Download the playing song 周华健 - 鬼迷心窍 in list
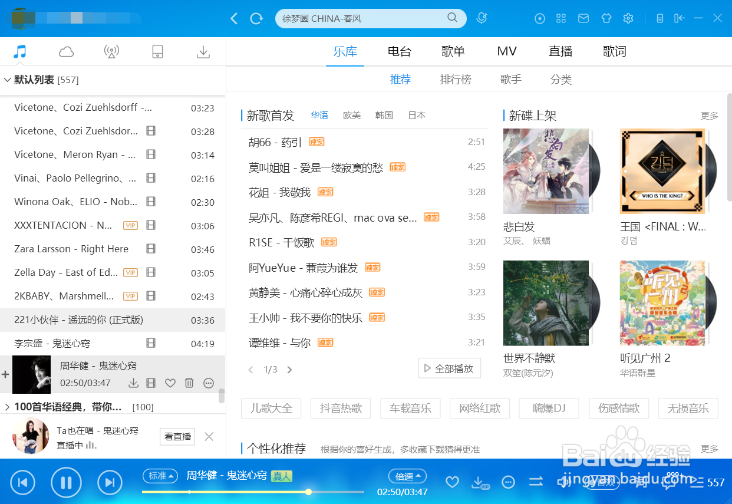Viewport: 732px width, 504px height. point(134,383)
